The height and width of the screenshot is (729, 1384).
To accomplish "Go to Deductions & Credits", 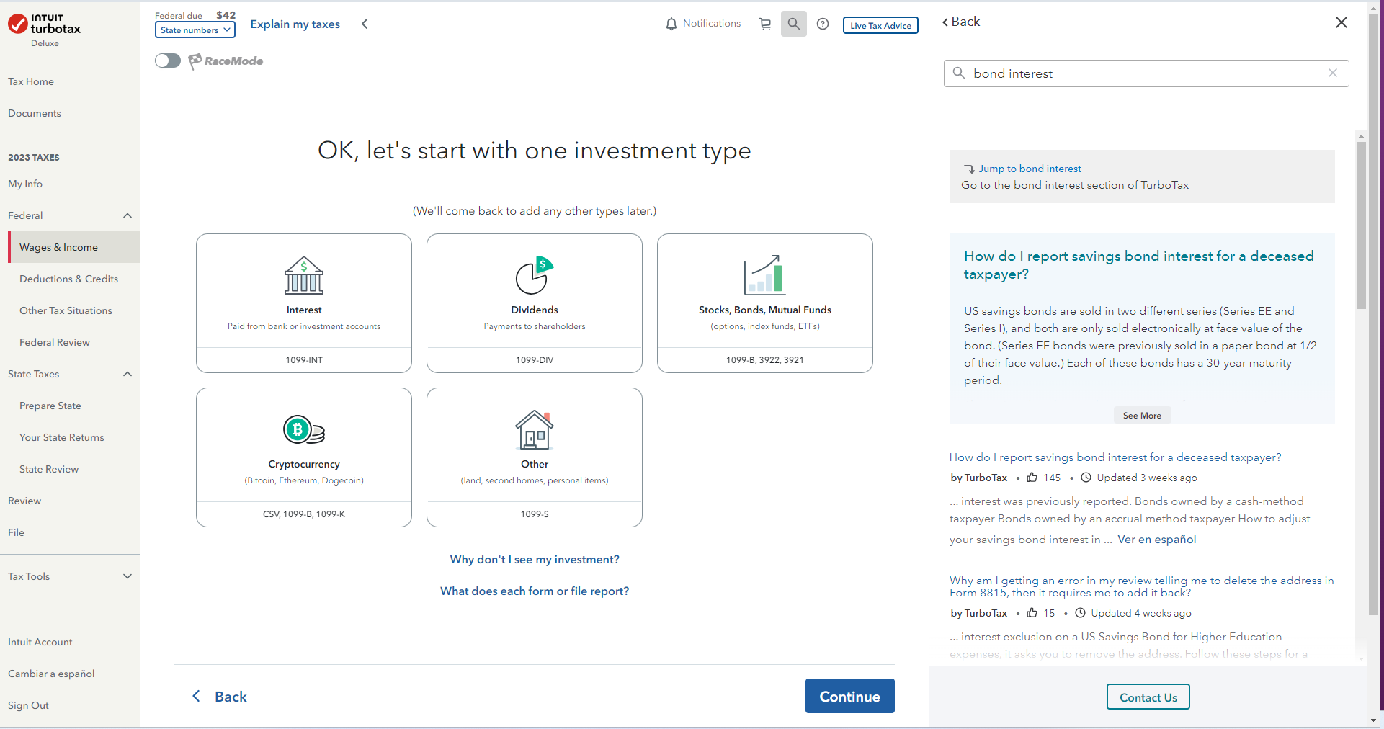I will click(68, 279).
